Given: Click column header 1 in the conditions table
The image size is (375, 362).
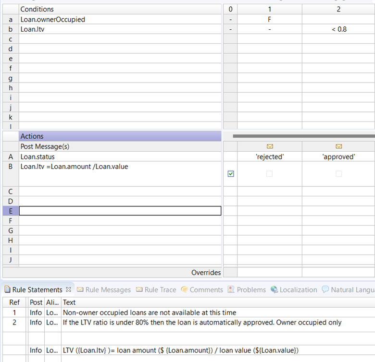Looking at the screenshot, I should (269, 9).
